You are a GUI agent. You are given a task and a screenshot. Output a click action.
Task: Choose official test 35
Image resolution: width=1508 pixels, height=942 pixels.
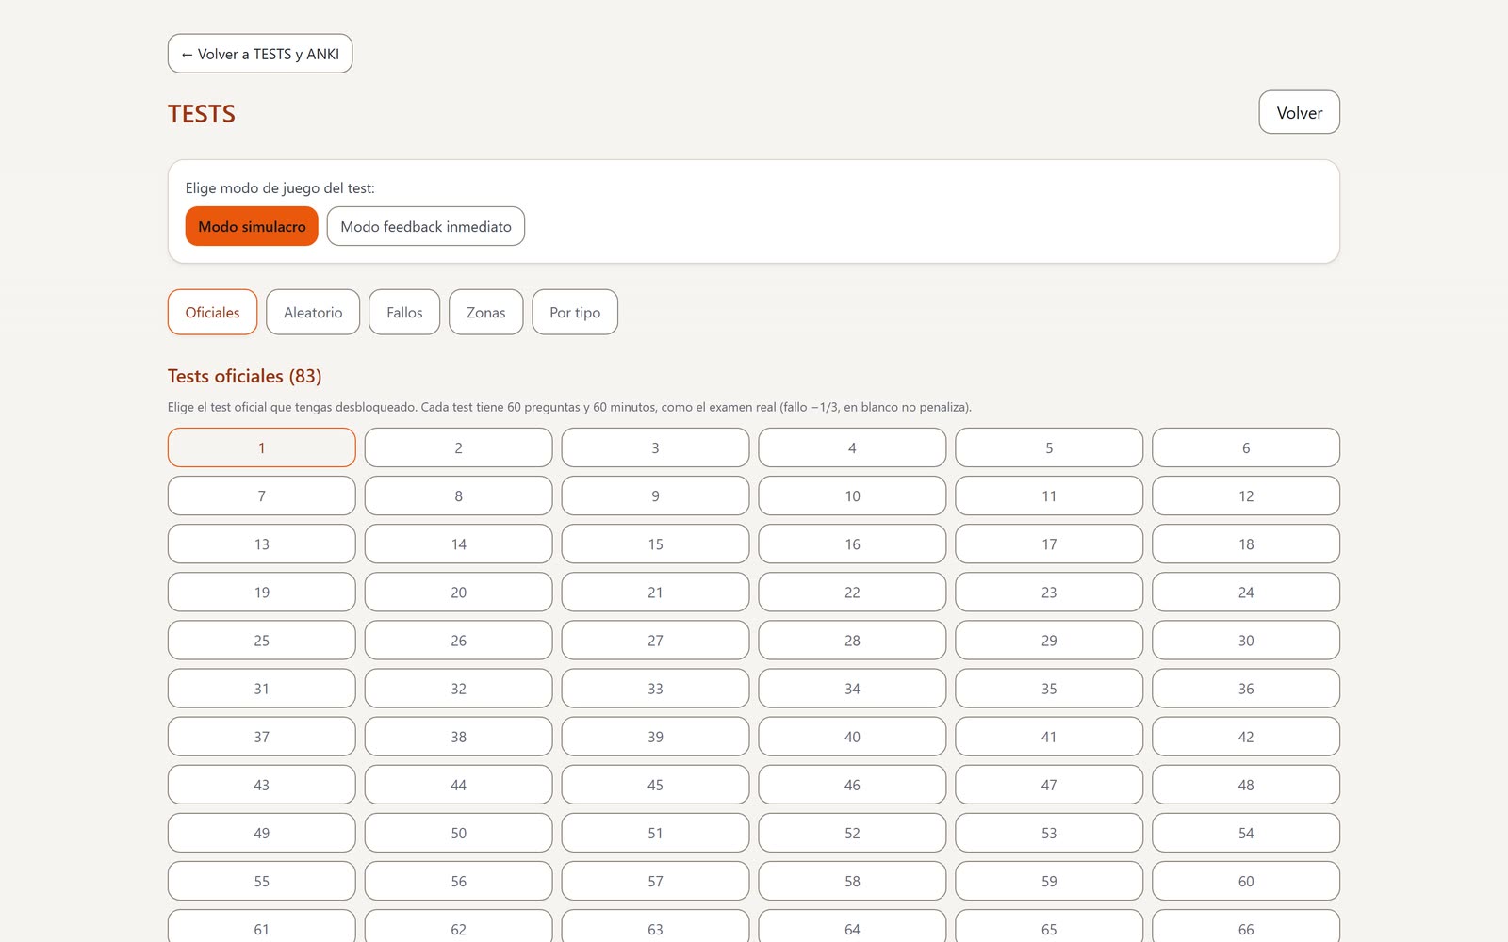point(1049,688)
